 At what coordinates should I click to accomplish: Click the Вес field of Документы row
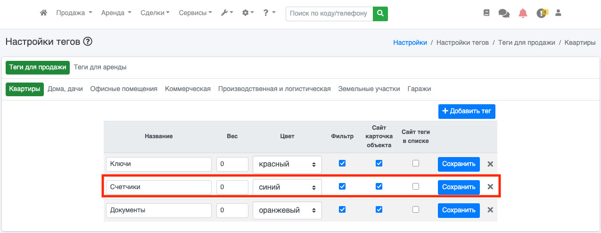[x=232, y=210]
